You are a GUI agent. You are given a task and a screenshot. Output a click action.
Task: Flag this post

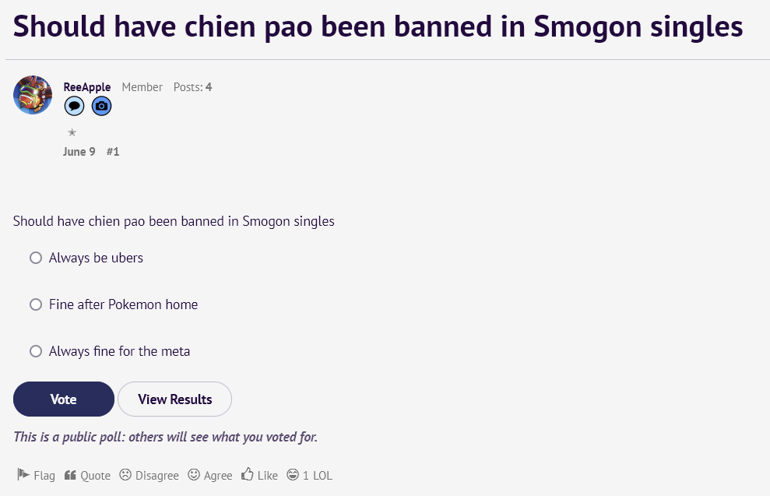click(x=36, y=475)
